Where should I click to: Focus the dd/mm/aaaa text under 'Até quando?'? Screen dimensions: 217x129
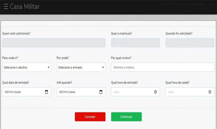click(x=67, y=92)
